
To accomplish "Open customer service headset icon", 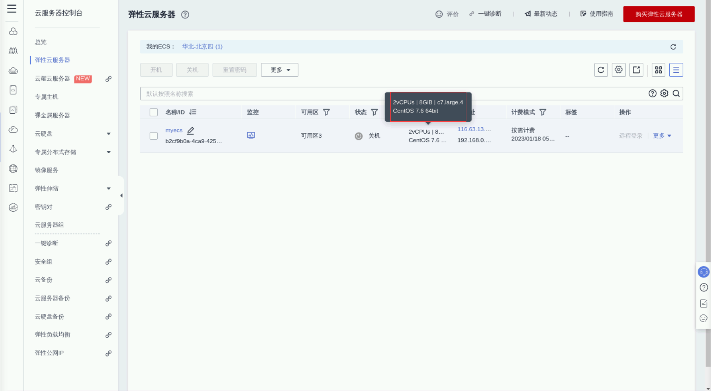I will tap(704, 272).
